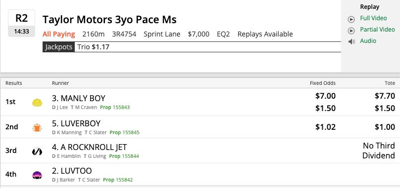The width and height of the screenshot is (400, 188).
Task: Play the Full Video replay icon
Action: click(351, 19)
